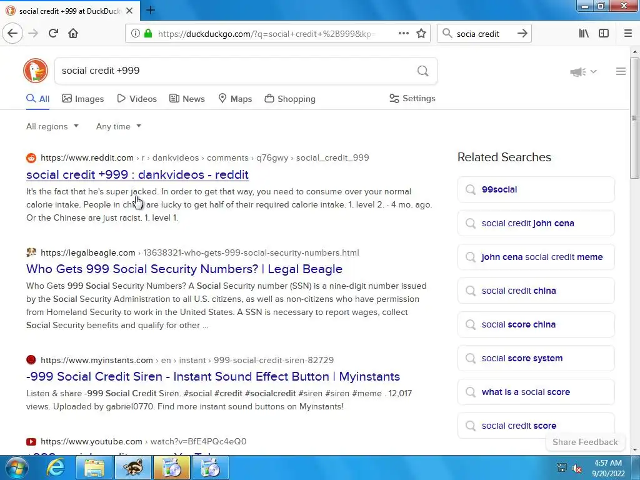Expand the Any time filter dropdown

(119, 126)
